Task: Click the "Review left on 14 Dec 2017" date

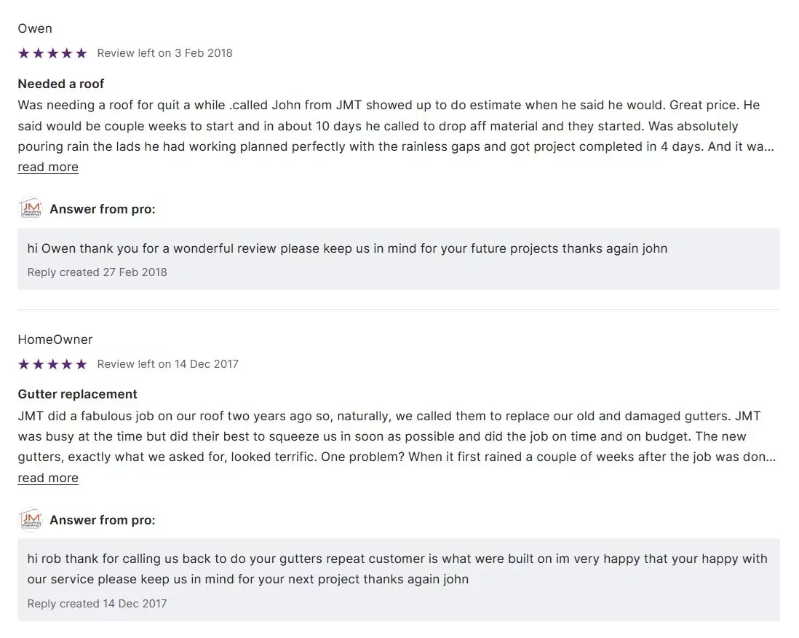Action: (x=167, y=364)
